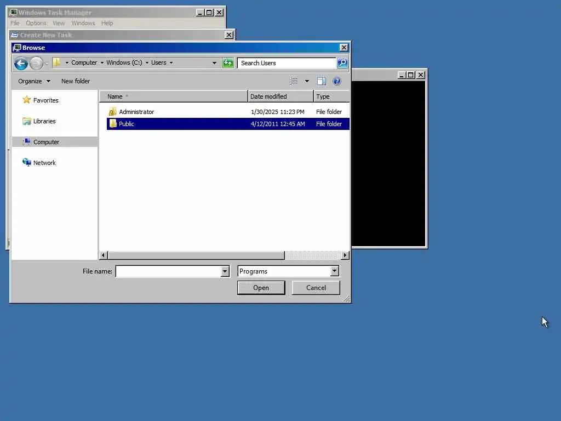Viewport: 561px width, 421px height.
Task: Open the Help menu in Task Manager
Action: coord(107,23)
